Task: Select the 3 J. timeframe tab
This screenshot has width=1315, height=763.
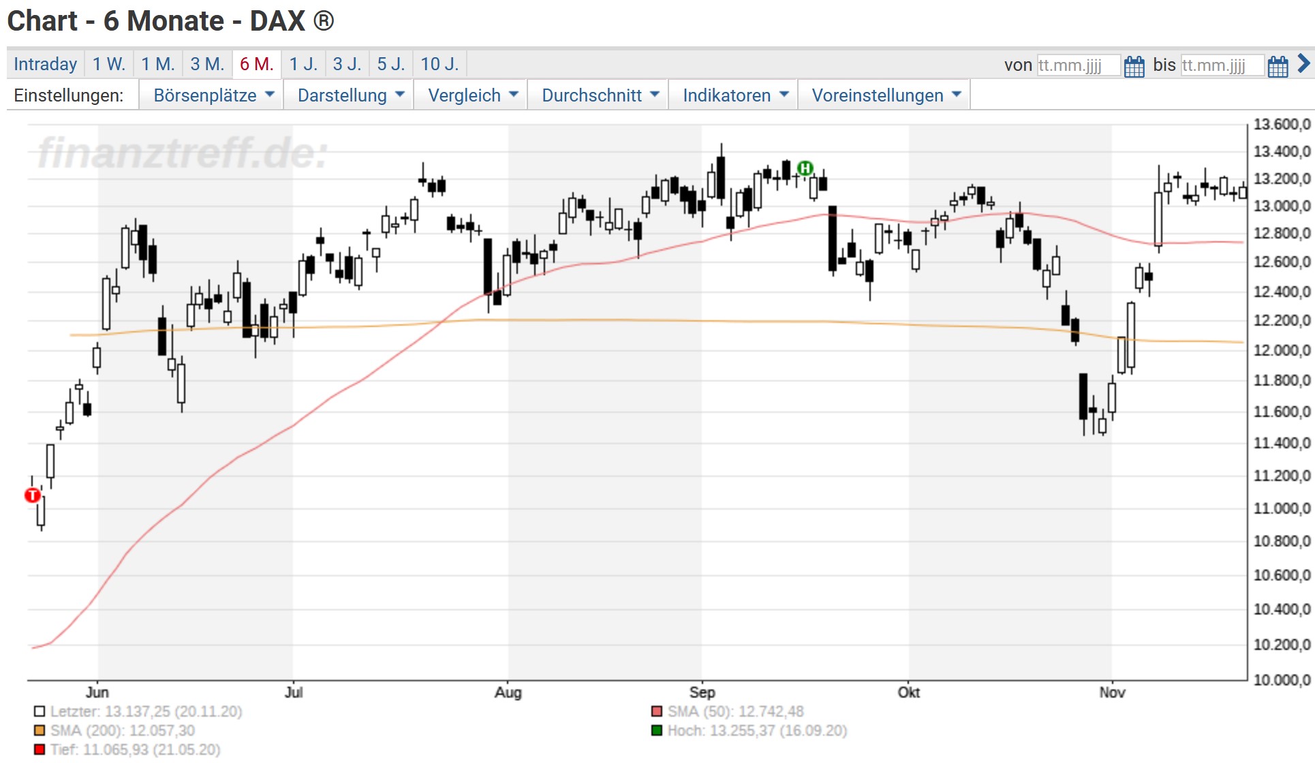Action: [347, 64]
